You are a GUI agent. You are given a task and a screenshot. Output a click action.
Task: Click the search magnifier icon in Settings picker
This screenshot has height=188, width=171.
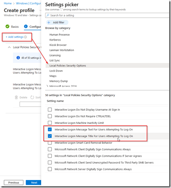[x=48, y=15]
